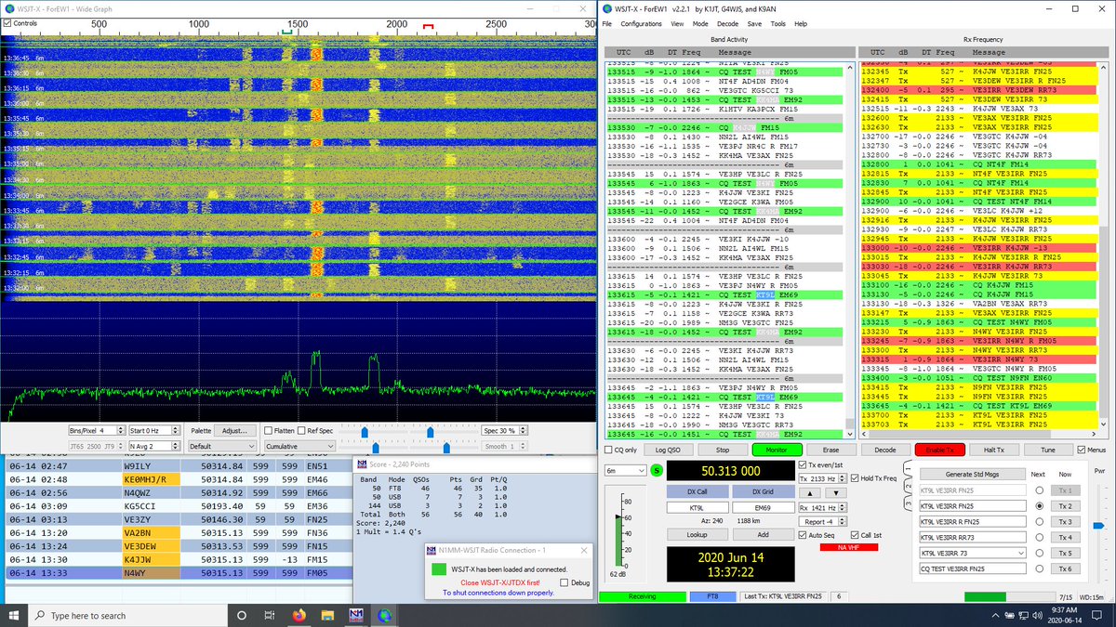Switch to the WSJT-X globe taskbar icon
The width and height of the screenshot is (1116, 627).
coord(384,615)
